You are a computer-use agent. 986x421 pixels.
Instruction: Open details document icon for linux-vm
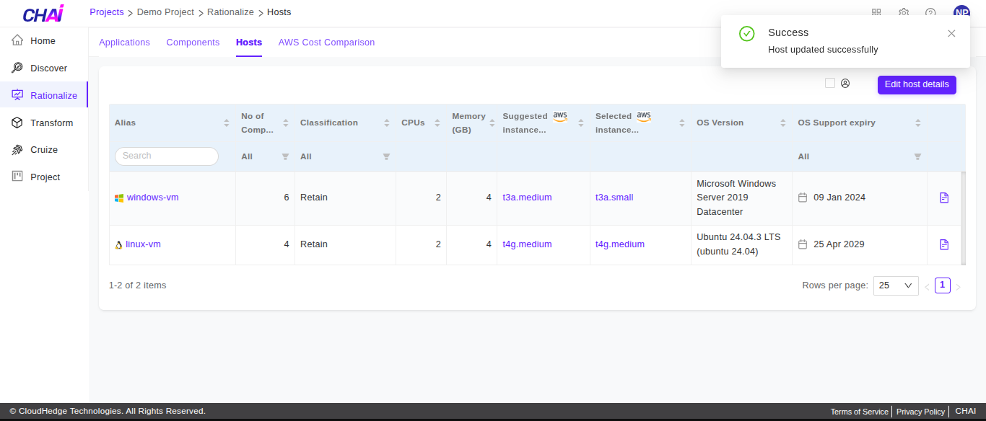click(944, 244)
